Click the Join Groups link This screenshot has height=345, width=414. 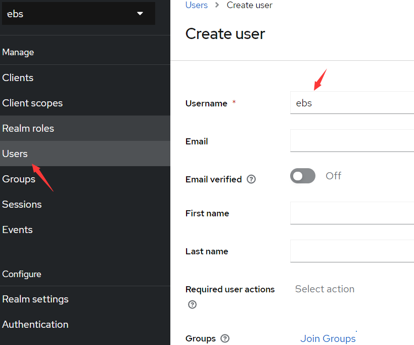[328, 338]
